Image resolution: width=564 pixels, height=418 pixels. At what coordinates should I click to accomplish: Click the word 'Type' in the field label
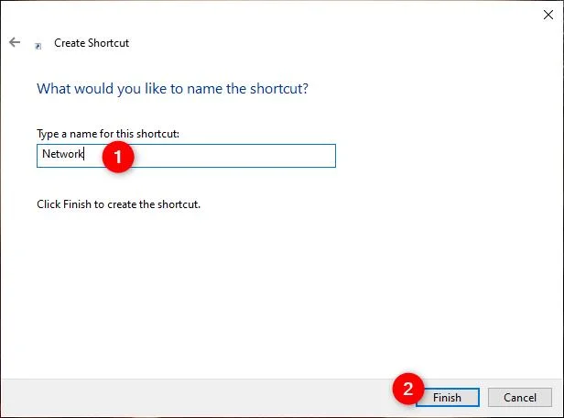48,134
